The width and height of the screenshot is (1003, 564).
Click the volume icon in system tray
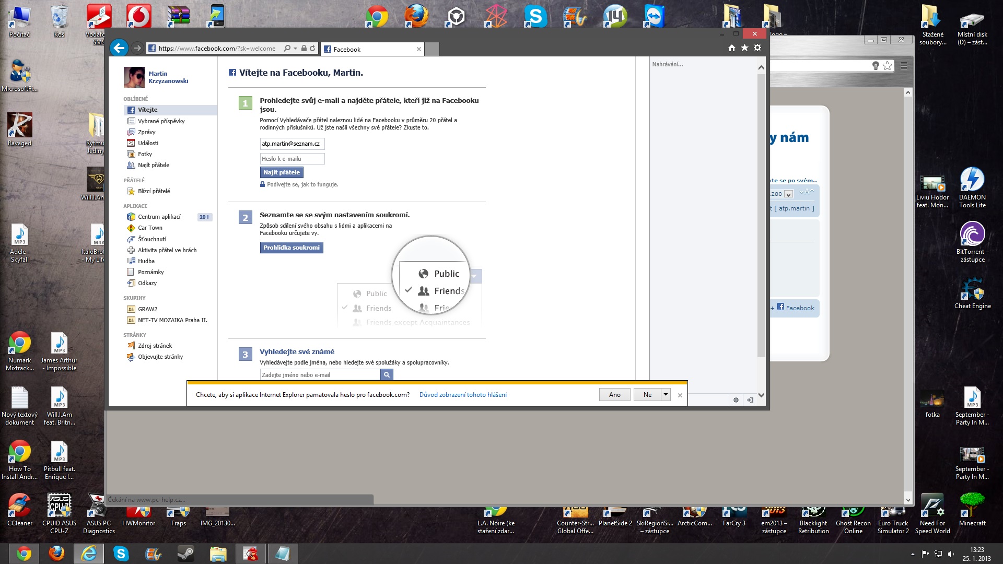click(951, 554)
